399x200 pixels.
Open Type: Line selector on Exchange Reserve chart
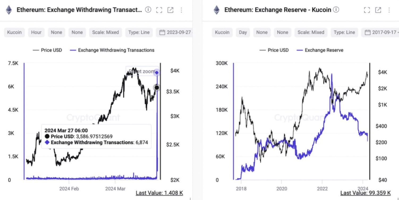click(x=344, y=32)
